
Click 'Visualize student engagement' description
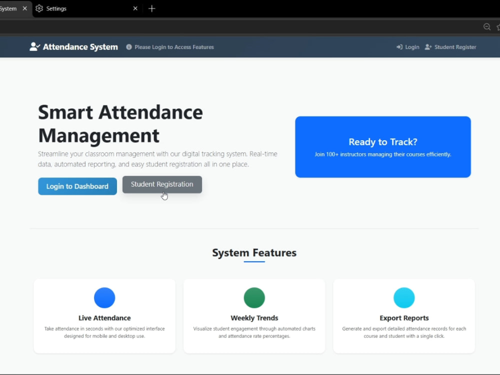pos(254,333)
